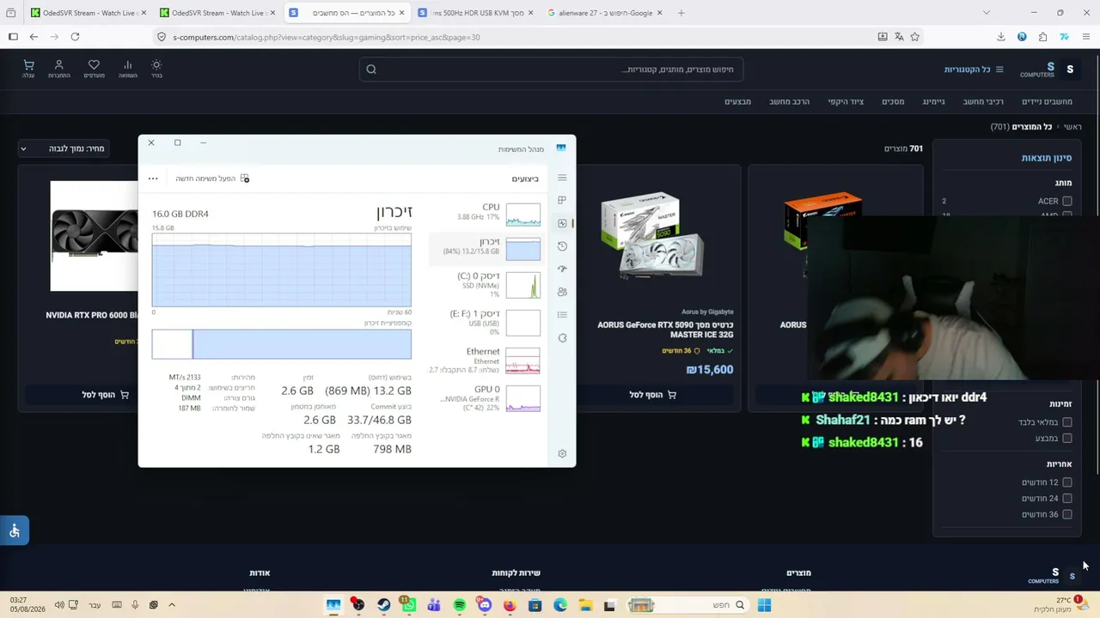Open the account (התחברות) icon
This screenshot has height=618, width=1100.
tap(59, 69)
